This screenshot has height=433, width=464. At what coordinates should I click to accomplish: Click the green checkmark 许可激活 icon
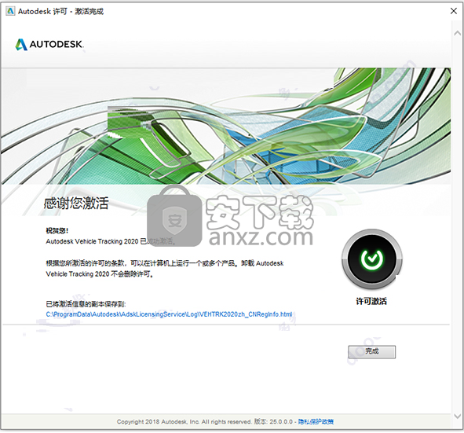tap(371, 259)
